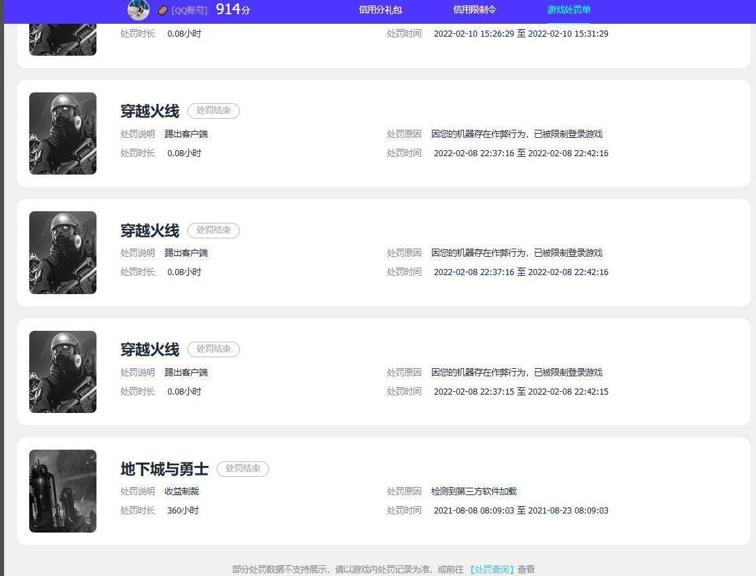Click the 处罚结束 badge on the first 穿越火线 card
Viewport: 756px width, 576px height.
tap(213, 111)
